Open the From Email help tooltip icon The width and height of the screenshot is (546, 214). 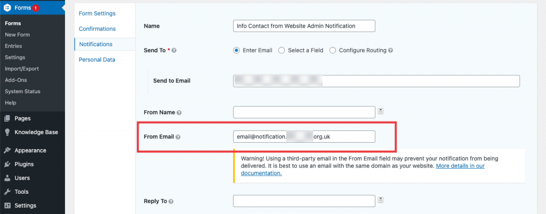178,137
